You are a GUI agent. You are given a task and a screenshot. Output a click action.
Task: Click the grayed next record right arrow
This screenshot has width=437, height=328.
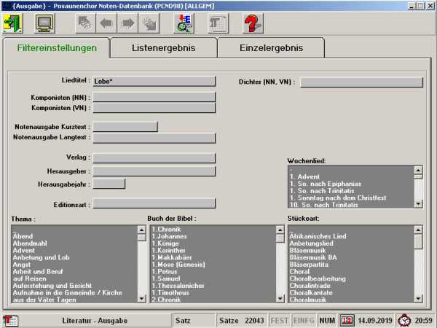click(x=128, y=23)
